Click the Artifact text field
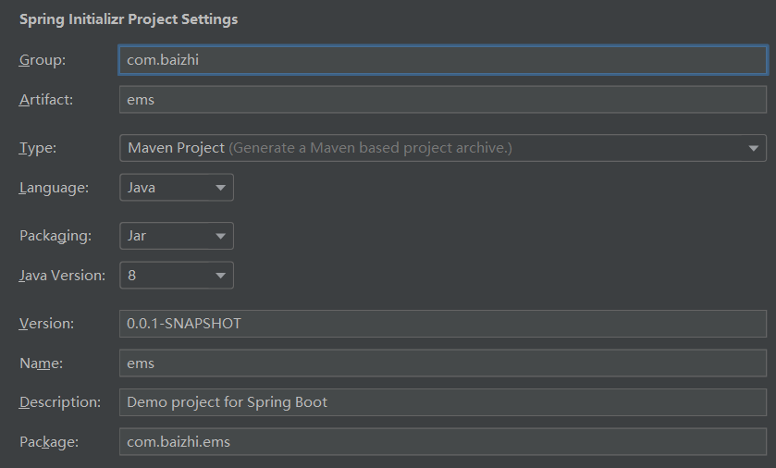Image resolution: width=776 pixels, height=468 pixels. pyautogui.click(x=442, y=100)
